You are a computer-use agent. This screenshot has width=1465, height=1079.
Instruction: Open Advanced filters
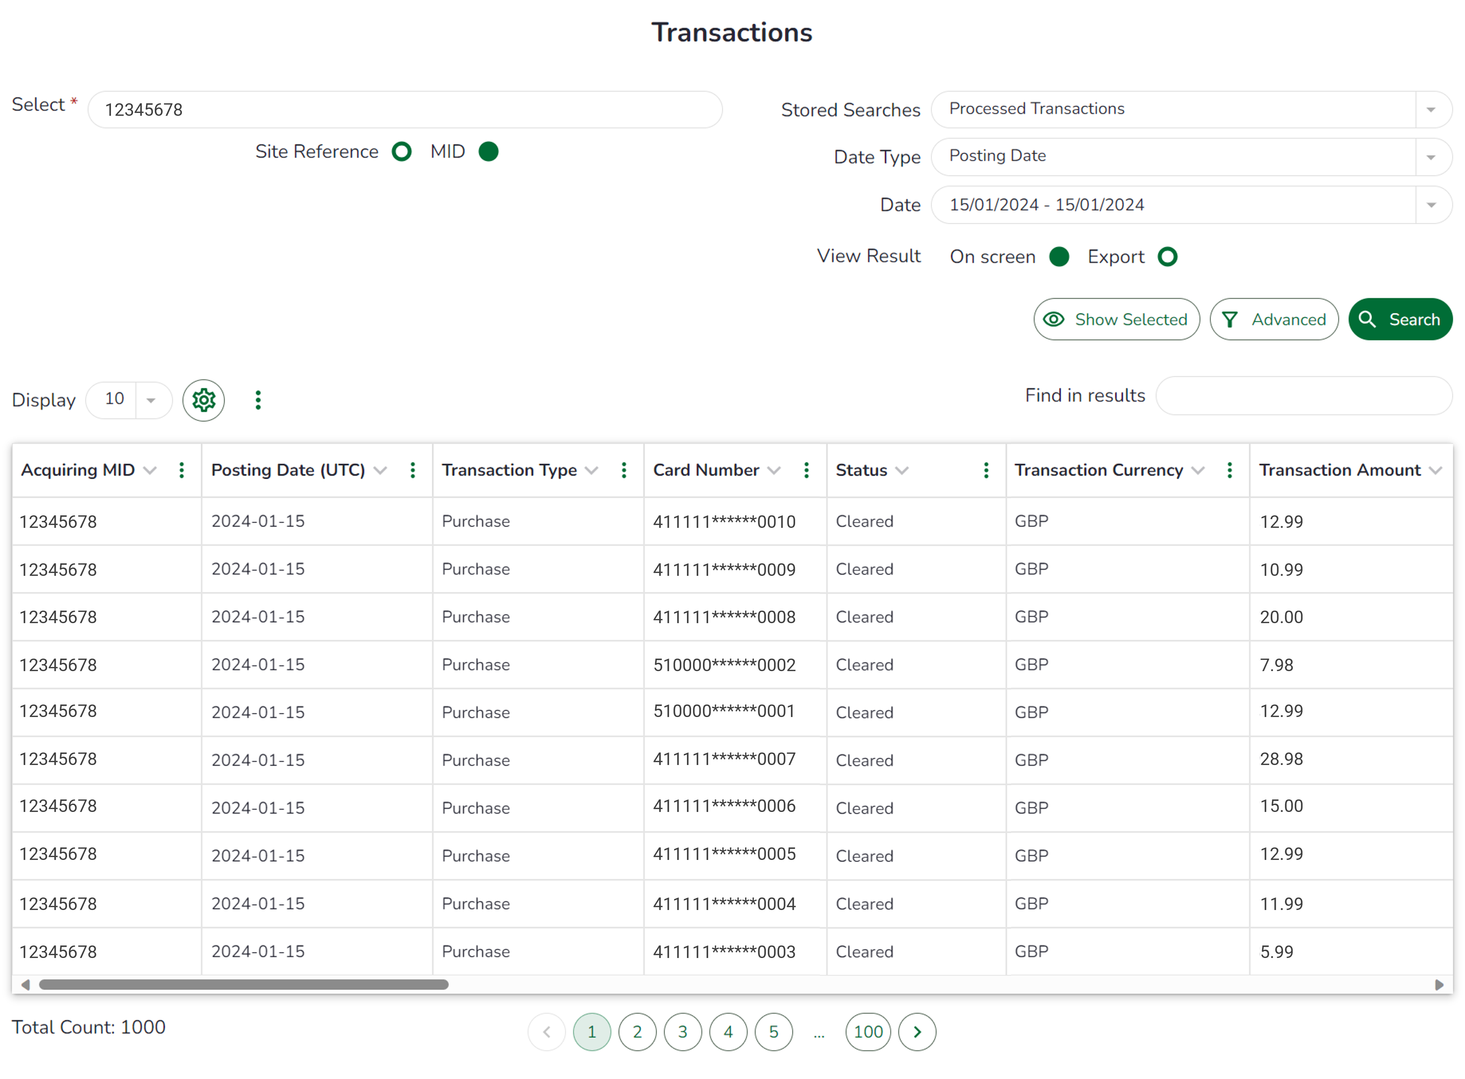1274,320
